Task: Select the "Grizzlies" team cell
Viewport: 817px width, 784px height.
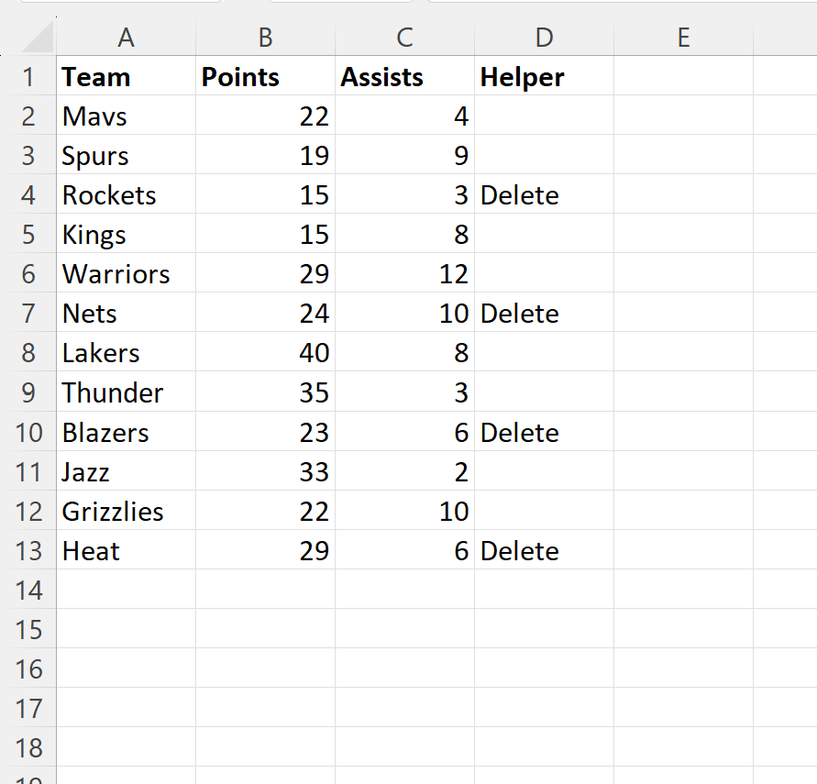Action: coord(126,512)
